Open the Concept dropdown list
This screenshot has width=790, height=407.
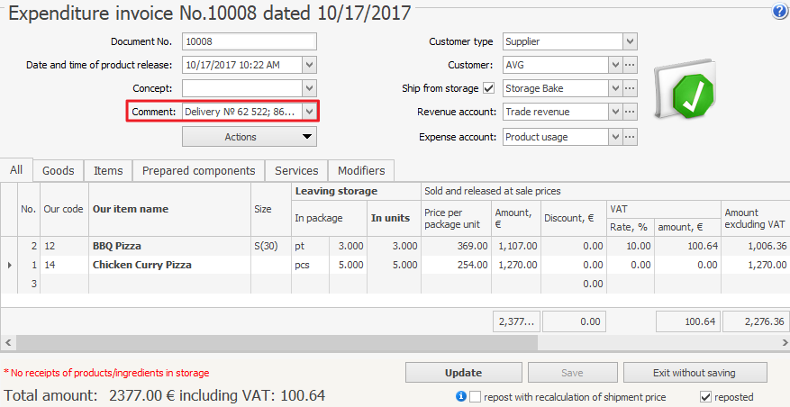pos(310,88)
